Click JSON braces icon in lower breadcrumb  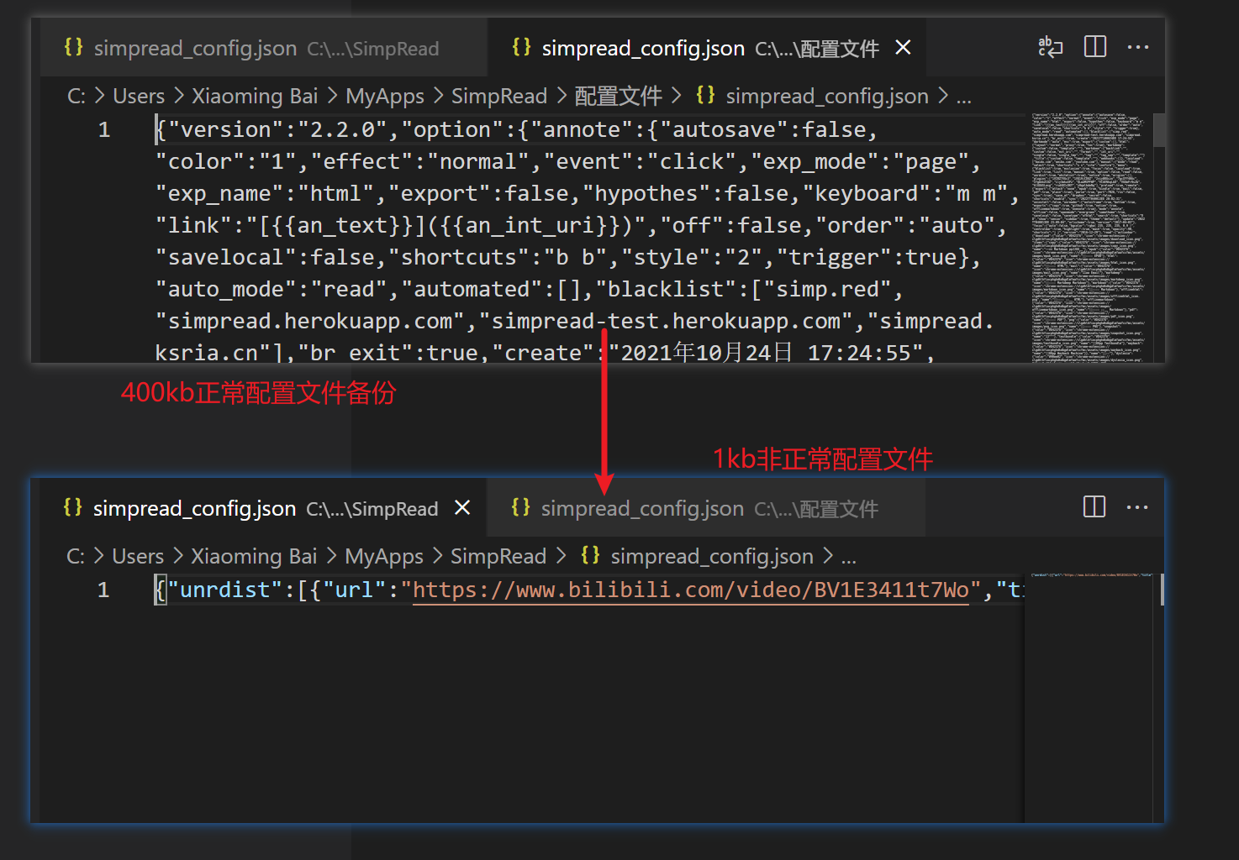[591, 555]
